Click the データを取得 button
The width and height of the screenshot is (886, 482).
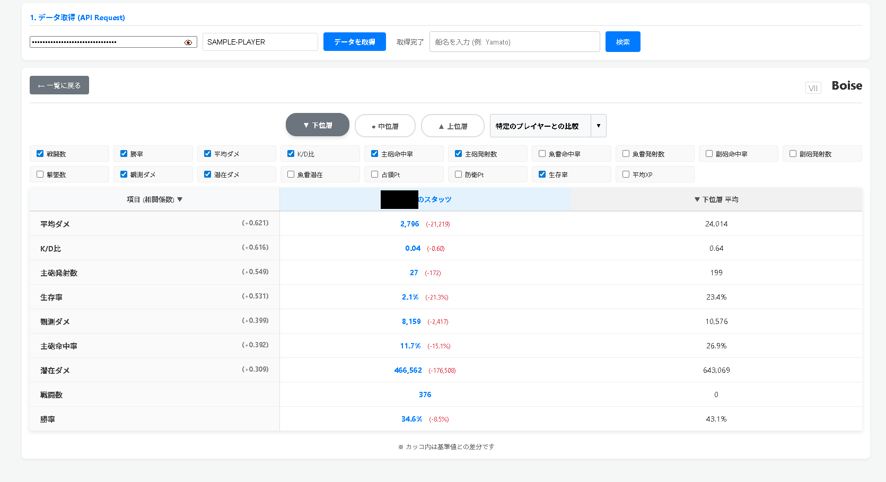(354, 42)
